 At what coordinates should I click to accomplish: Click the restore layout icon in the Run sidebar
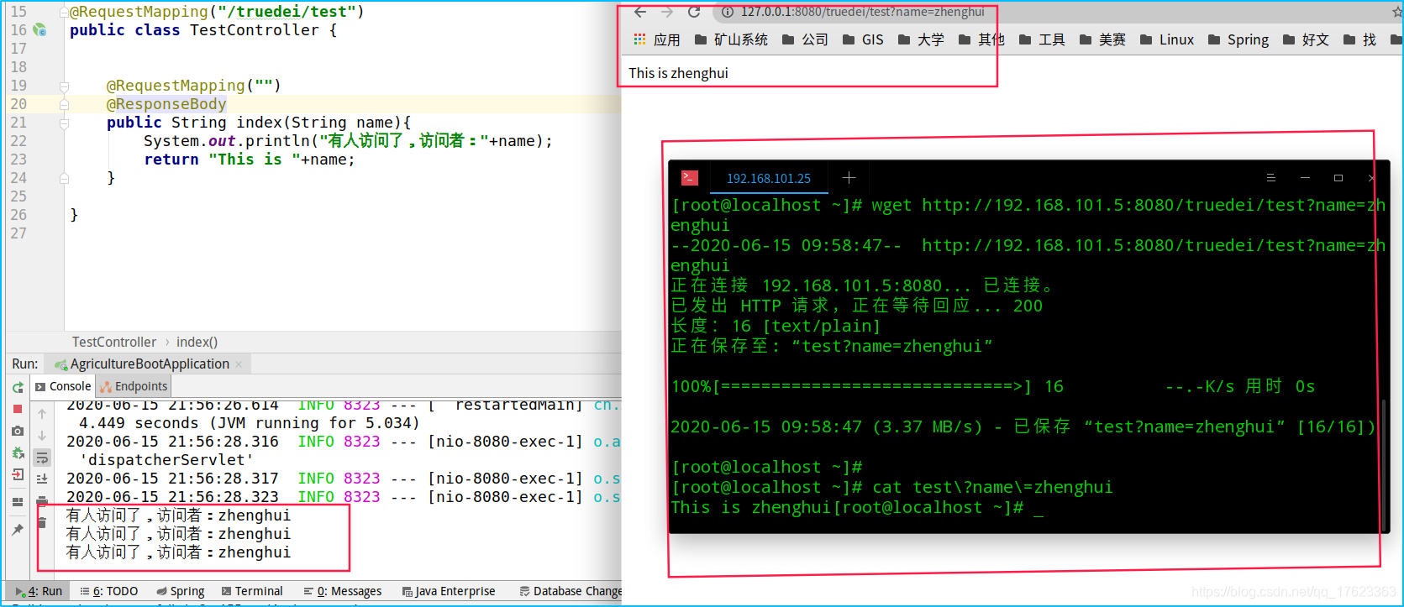click(18, 501)
